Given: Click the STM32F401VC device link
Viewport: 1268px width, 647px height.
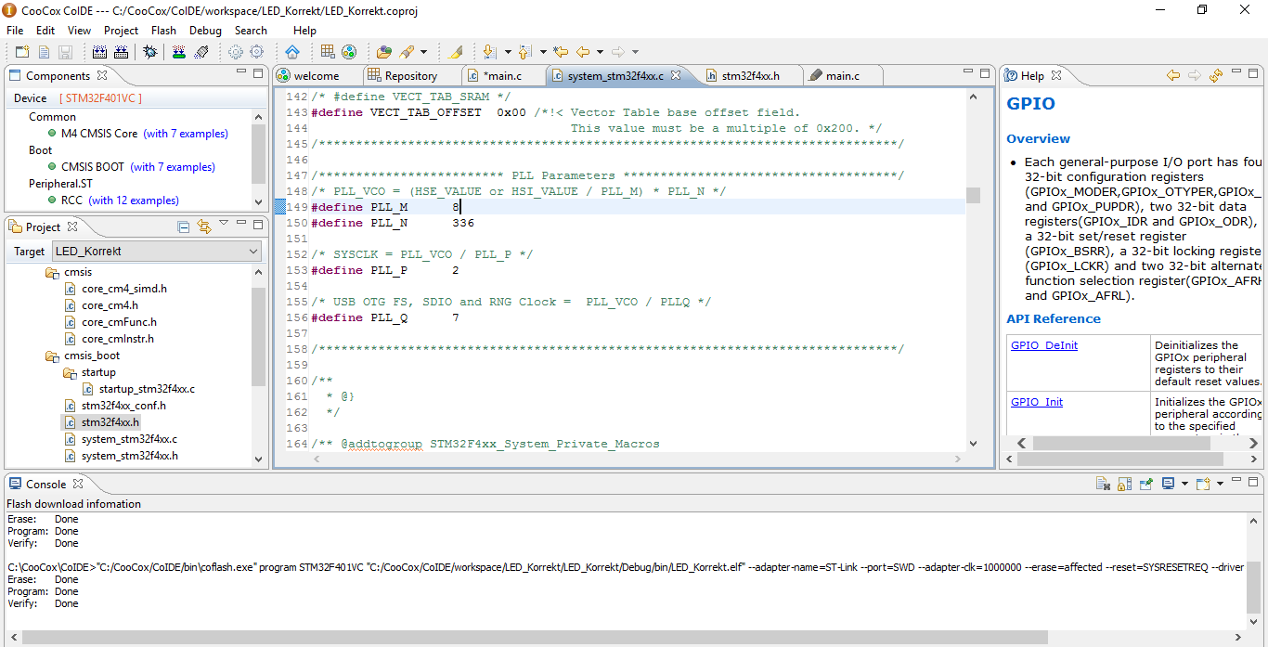Looking at the screenshot, I should [x=101, y=98].
